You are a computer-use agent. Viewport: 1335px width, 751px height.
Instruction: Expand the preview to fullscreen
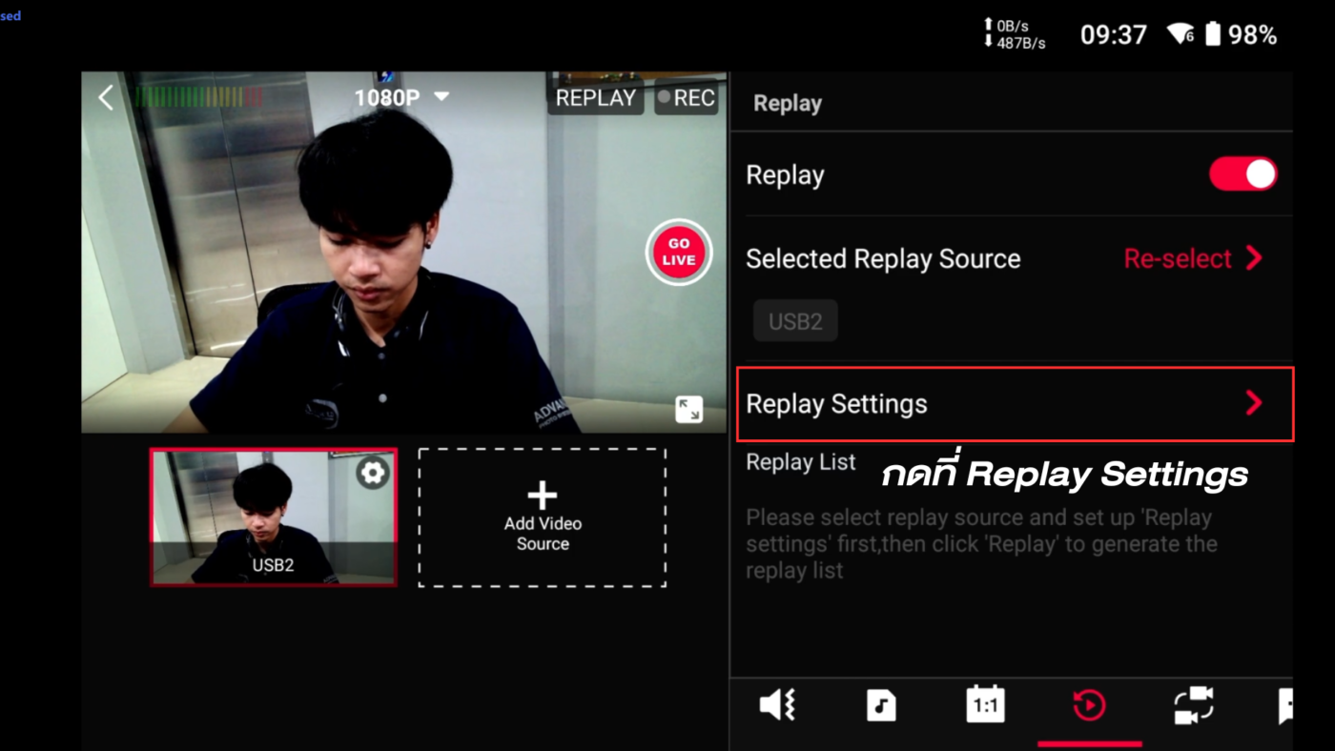[688, 409]
